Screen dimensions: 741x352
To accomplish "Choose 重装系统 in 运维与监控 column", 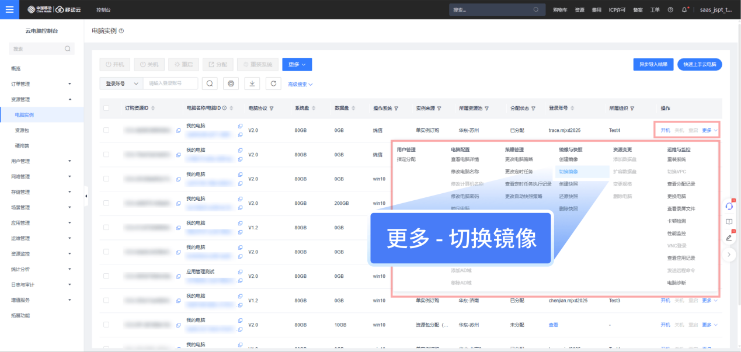I will pos(677,159).
